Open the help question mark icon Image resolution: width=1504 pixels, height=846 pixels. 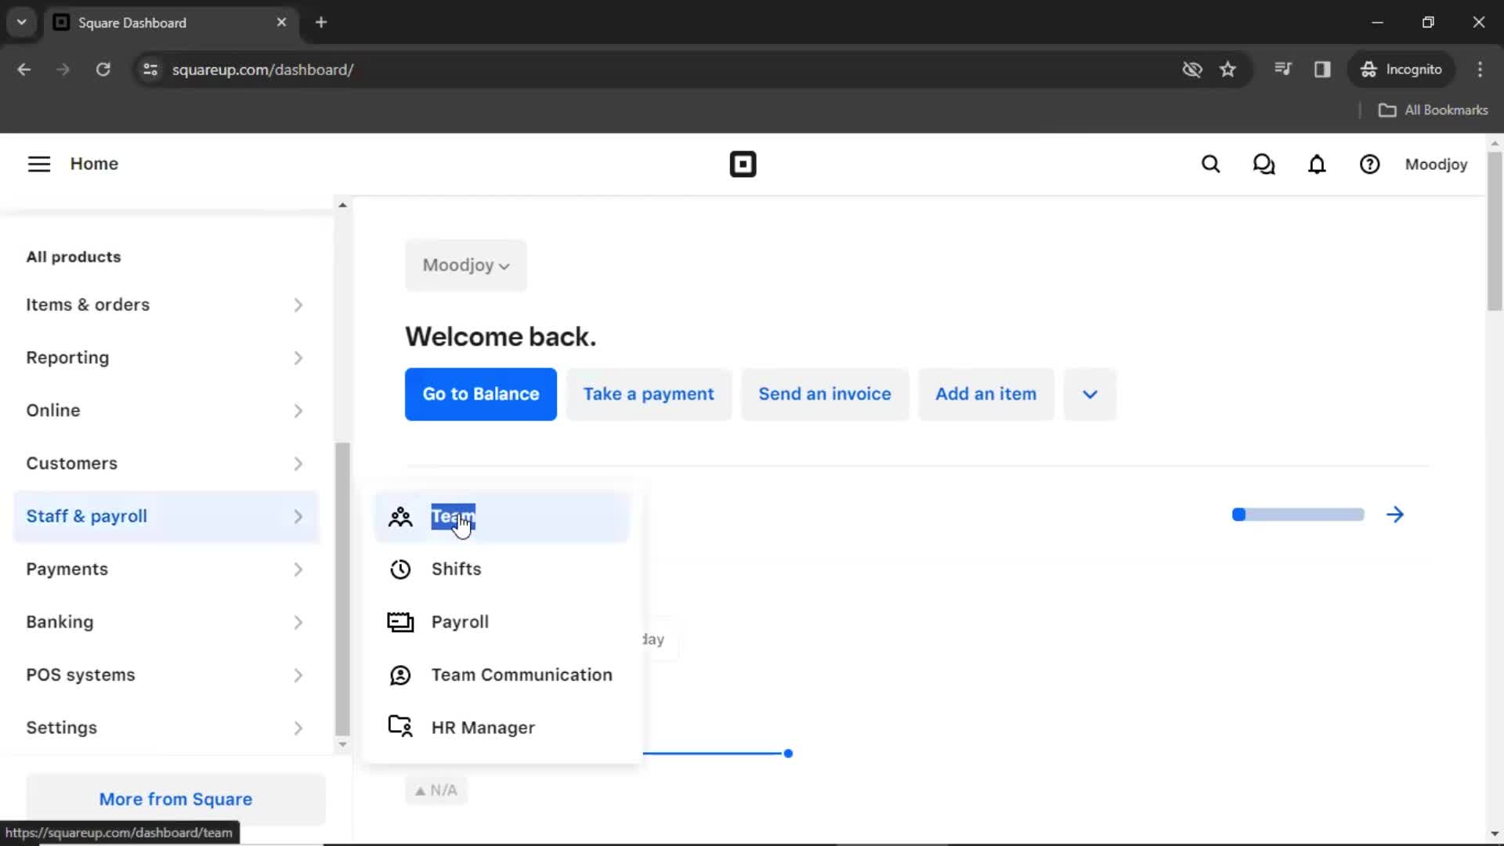[1369, 164]
